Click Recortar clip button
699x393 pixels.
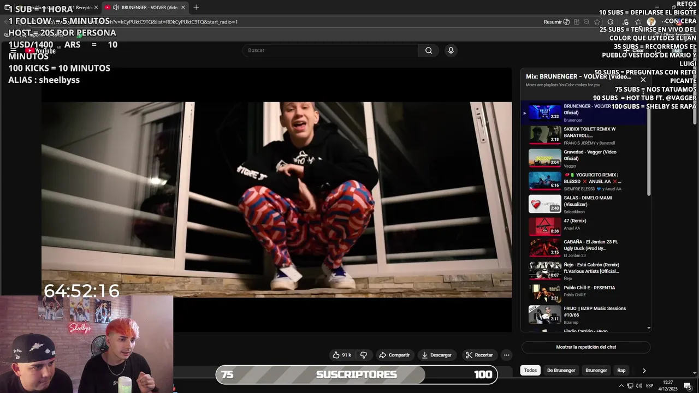pos(479,355)
